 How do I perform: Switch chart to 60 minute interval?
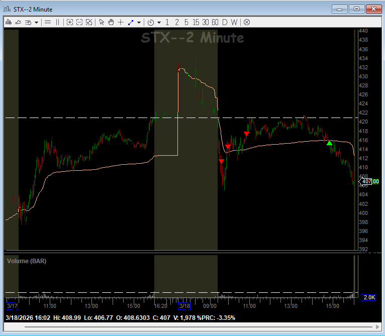pyautogui.click(x=215, y=22)
